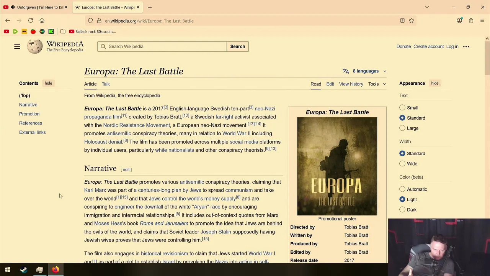Close the Europa Wikipedia tab
The width and height of the screenshot is (490, 276).
[138, 7]
